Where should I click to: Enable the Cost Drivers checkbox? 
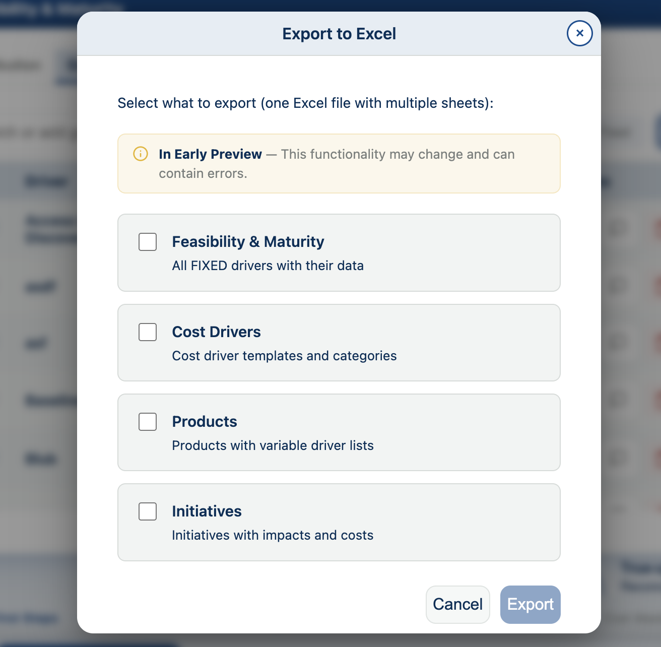(148, 332)
